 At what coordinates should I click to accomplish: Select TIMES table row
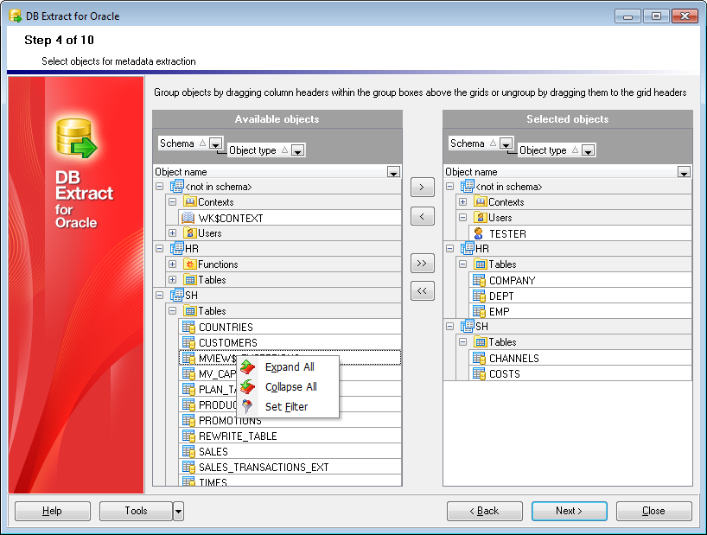tap(290, 481)
